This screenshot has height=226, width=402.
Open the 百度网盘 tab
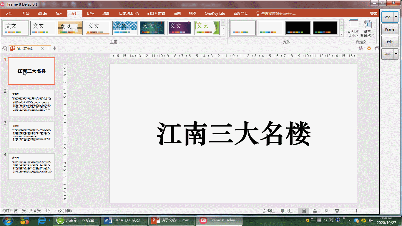(x=241, y=14)
